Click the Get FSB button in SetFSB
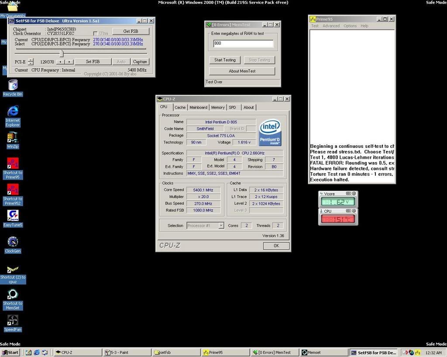 131,31
